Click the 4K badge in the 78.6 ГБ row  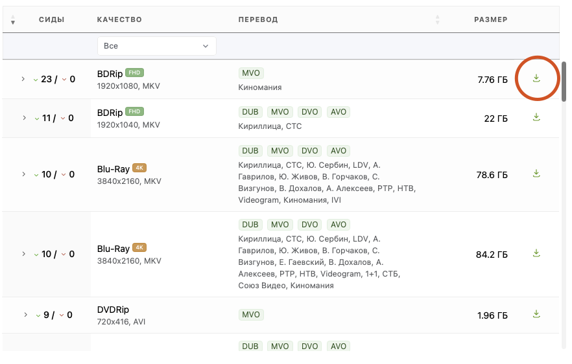pos(139,168)
